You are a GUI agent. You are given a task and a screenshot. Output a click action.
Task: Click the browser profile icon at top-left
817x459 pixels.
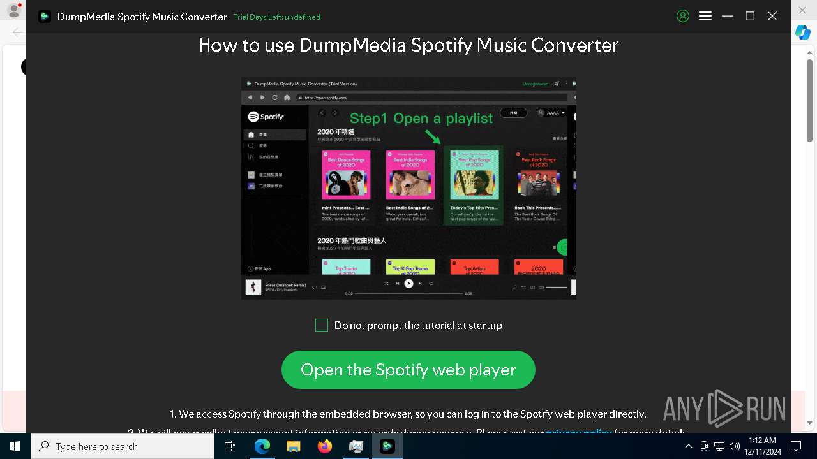pos(13,11)
